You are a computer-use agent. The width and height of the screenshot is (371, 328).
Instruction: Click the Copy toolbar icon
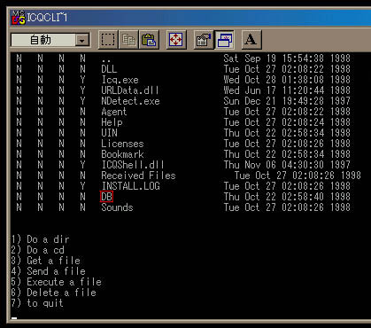(x=128, y=40)
